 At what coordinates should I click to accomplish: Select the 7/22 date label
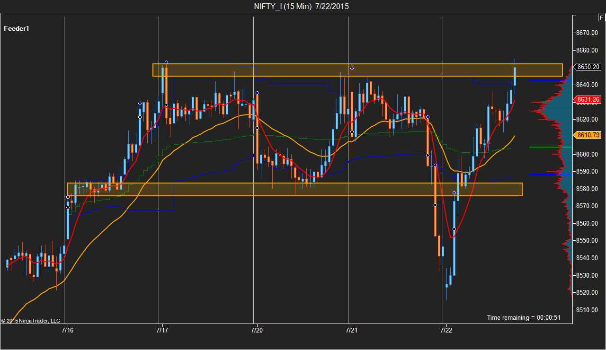click(446, 329)
